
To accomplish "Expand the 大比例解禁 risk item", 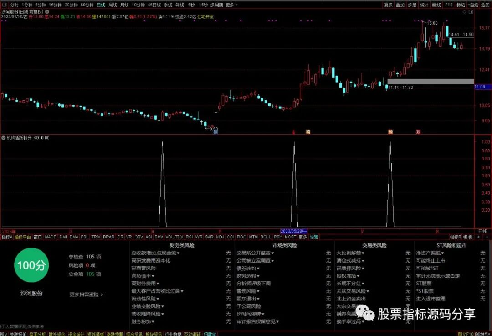I will 350,253.
